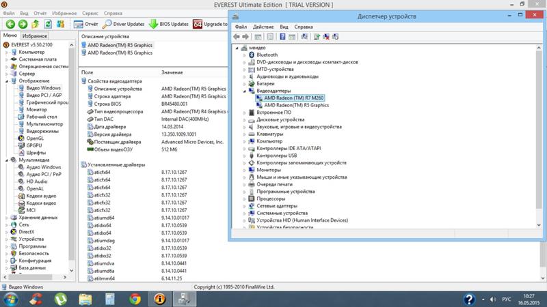Select first AMD Radeon(TM) R5 Graphics device description

[120, 45]
